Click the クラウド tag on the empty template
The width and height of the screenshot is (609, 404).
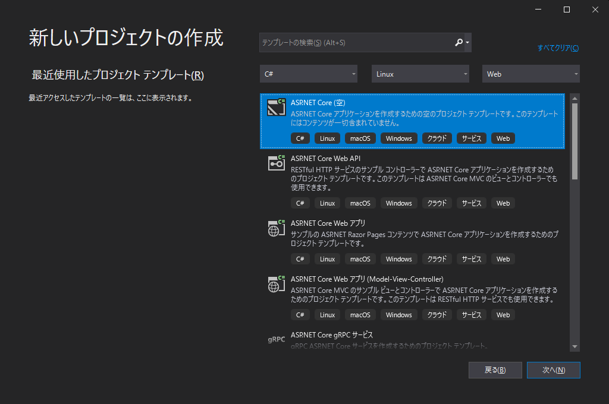pos(437,138)
